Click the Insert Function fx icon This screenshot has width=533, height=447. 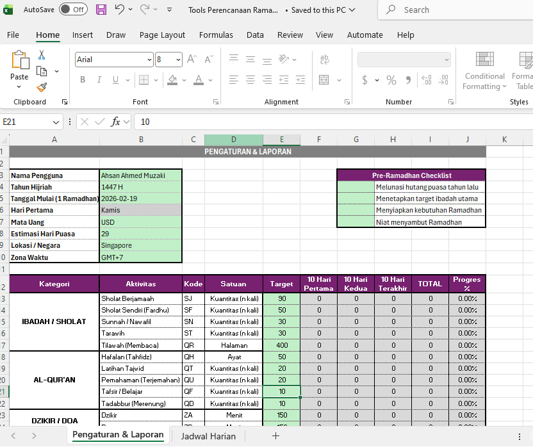pos(116,122)
